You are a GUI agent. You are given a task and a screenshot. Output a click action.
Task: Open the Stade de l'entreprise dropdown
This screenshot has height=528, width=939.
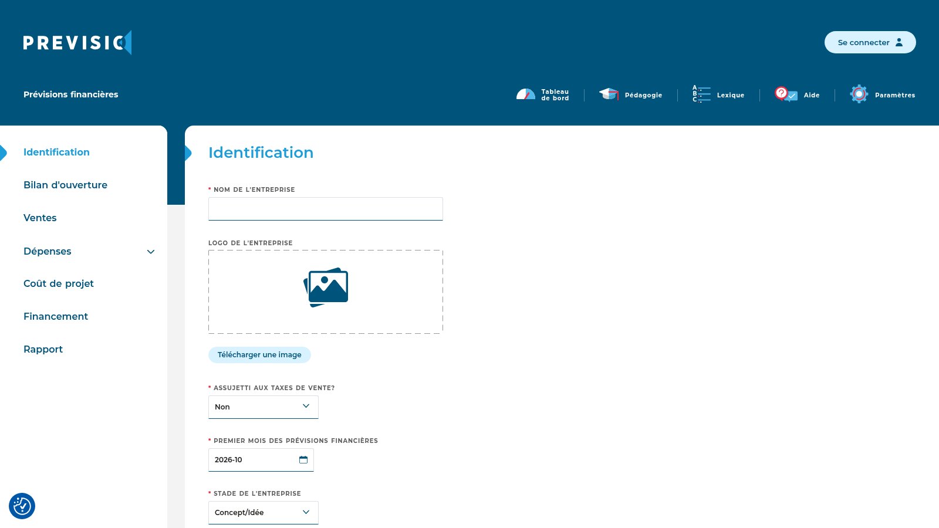[264, 513]
